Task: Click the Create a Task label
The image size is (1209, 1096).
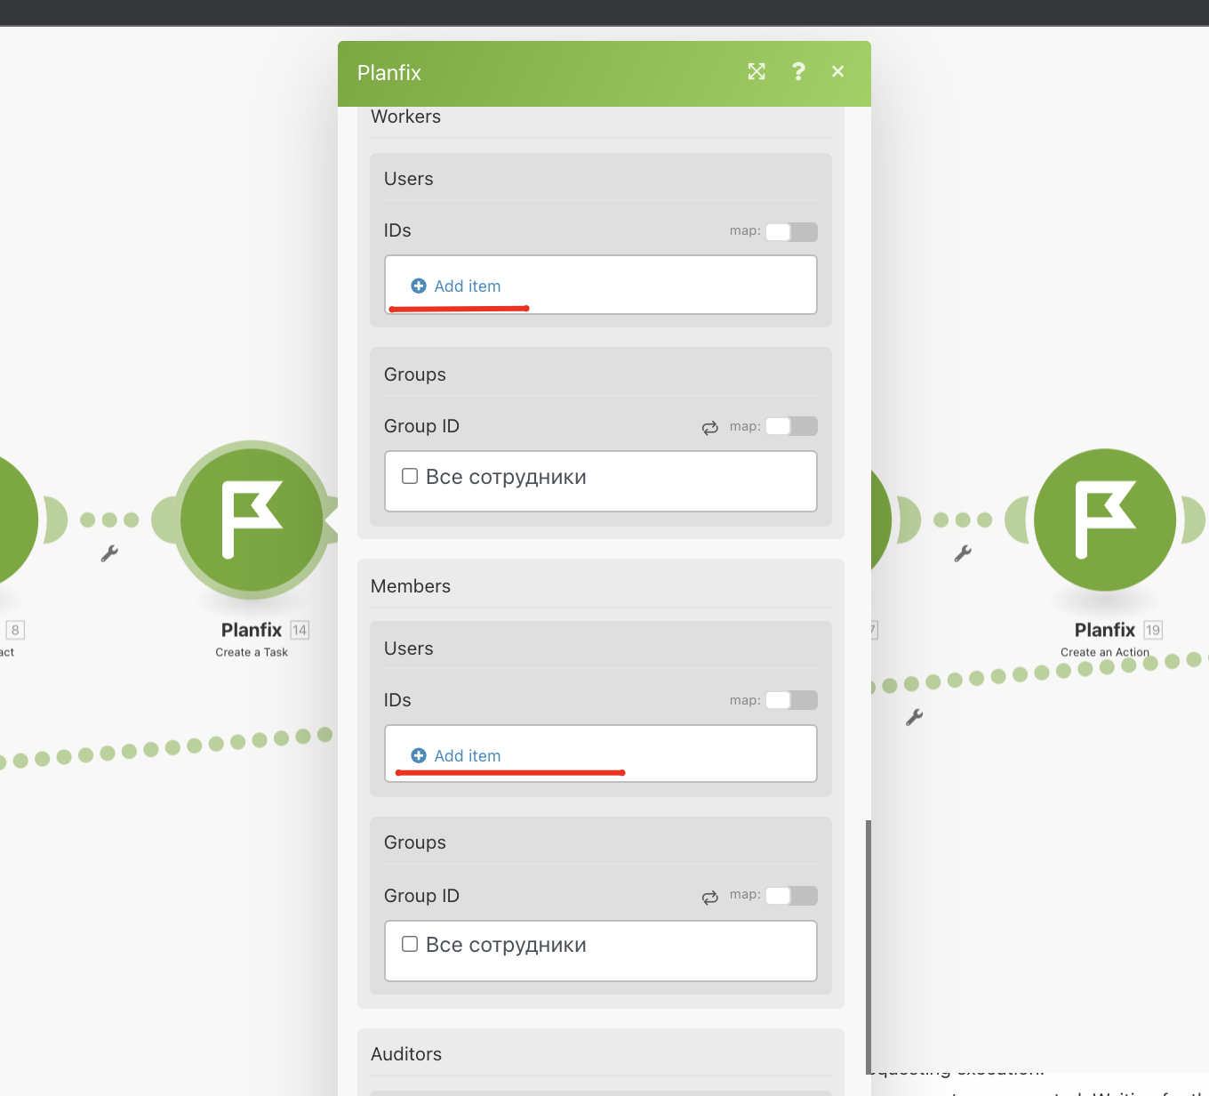Action: pyautogui.click(x=252, y=652)
